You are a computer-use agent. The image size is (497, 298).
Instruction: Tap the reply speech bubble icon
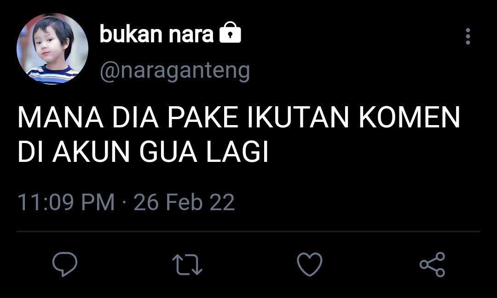(x=65, y=264)
